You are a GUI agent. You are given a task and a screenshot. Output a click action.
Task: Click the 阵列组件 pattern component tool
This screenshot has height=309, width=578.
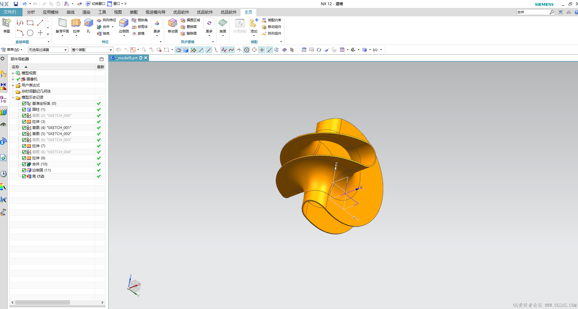tap(272, 33)
